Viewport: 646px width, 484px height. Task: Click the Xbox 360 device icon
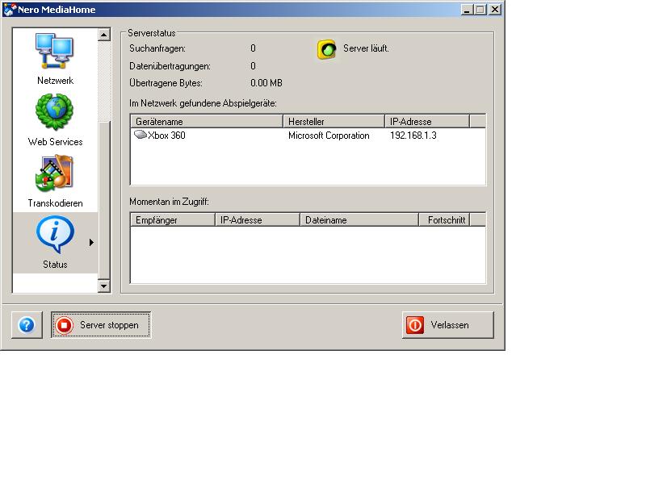click(141, 135)
